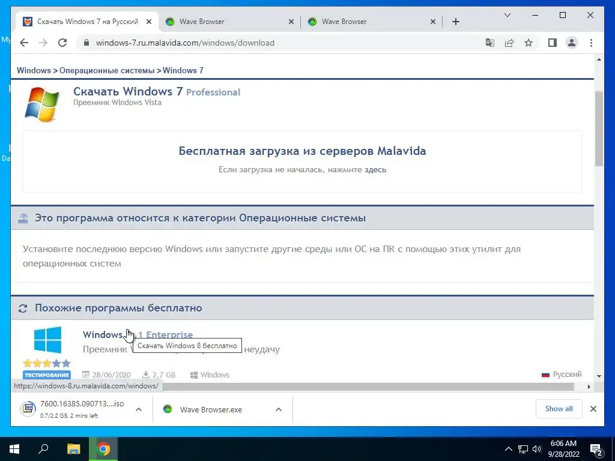Close the downloads bar

[593, 409]
